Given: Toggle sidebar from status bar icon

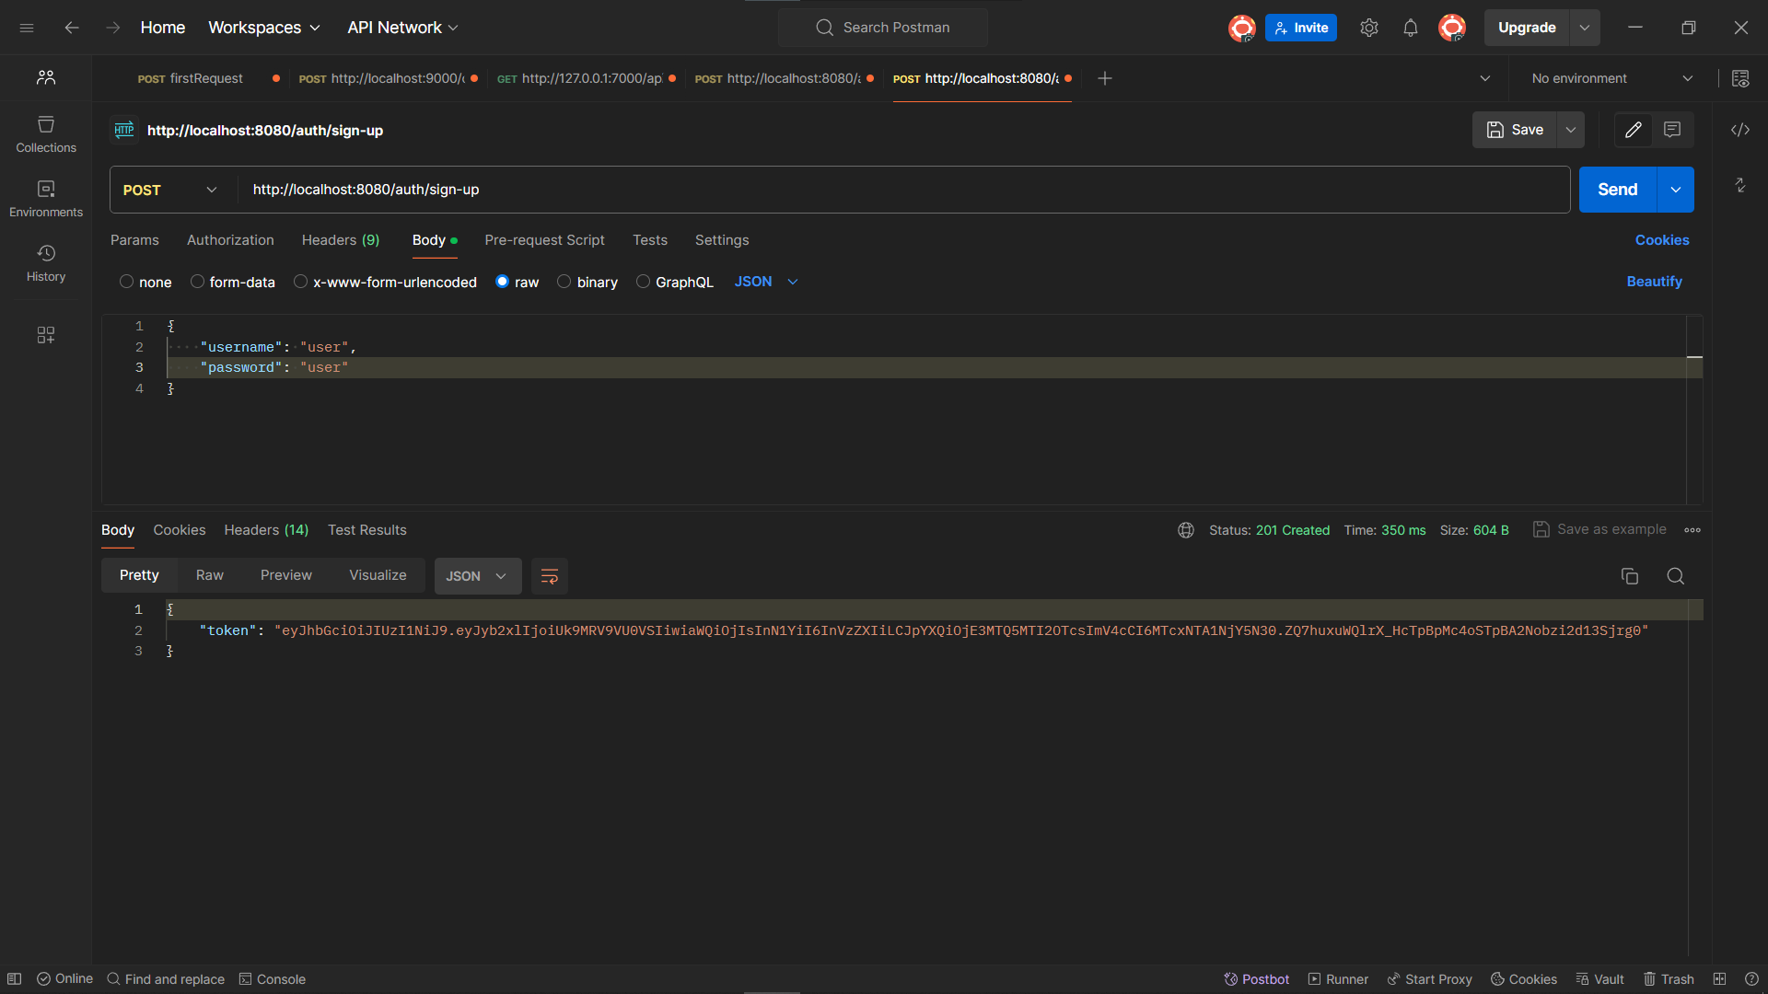Looking at the screenshot, I should click(15, 979).
